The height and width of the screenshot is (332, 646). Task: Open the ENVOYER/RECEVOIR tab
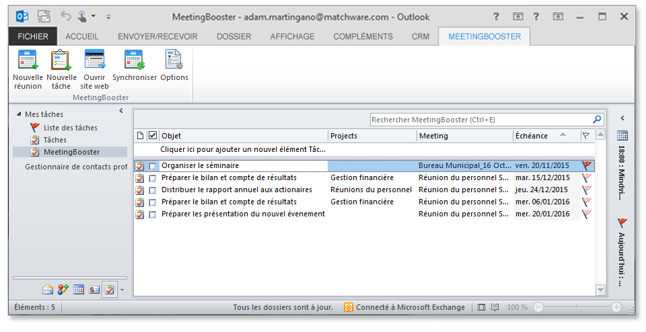157,36
